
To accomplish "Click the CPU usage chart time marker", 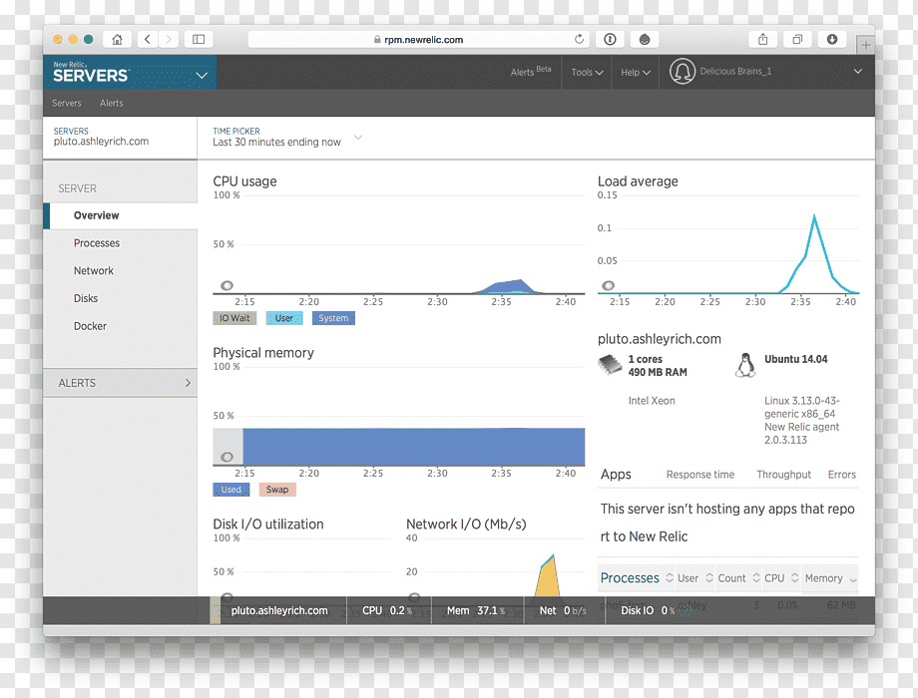I will (227, 285).
